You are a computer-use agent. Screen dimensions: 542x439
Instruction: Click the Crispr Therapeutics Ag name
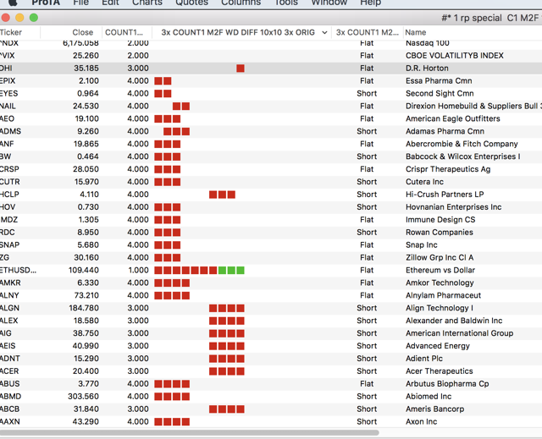click(x=448, y=169)
